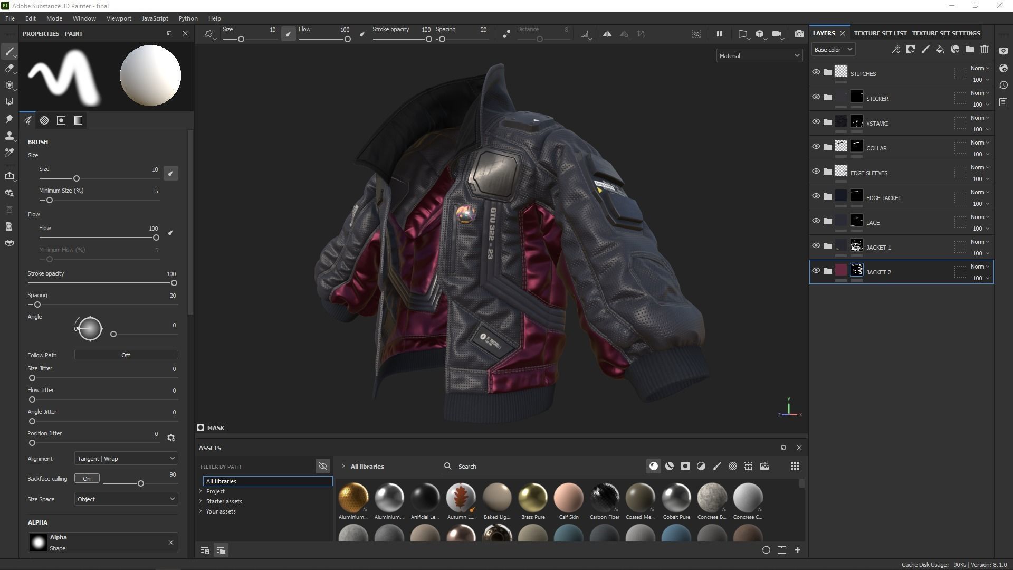The height and width of the screenshot is (570, 1013).
Task: Delete the selected layer
Action: (x=985, y=50)
